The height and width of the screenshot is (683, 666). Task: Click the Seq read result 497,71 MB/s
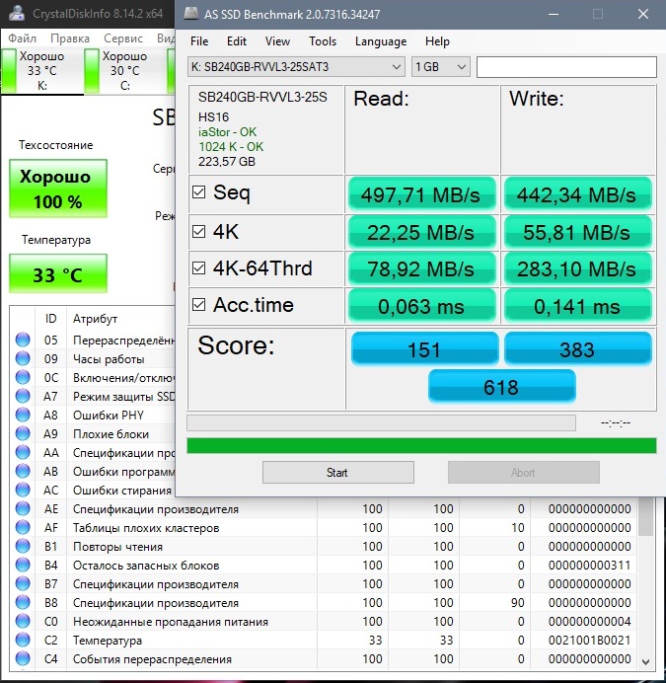point(421,194)
